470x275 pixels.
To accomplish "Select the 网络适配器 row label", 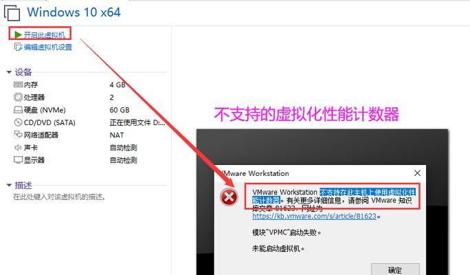I will pyautogui.click(x=41, y=135).
